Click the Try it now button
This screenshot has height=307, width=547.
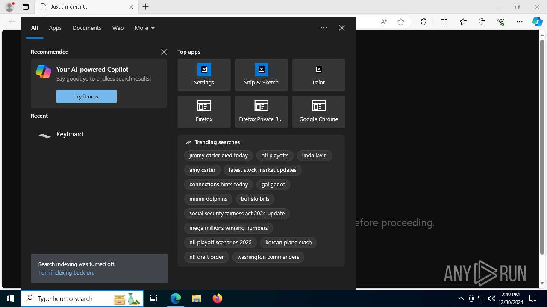point(86,96)
